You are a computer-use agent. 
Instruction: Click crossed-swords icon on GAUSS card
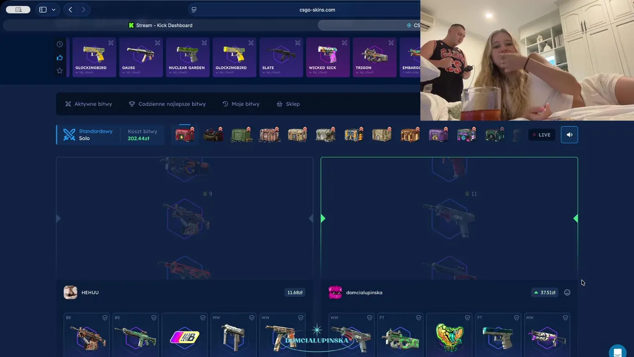pyautogui.click(x=158, y=43)
